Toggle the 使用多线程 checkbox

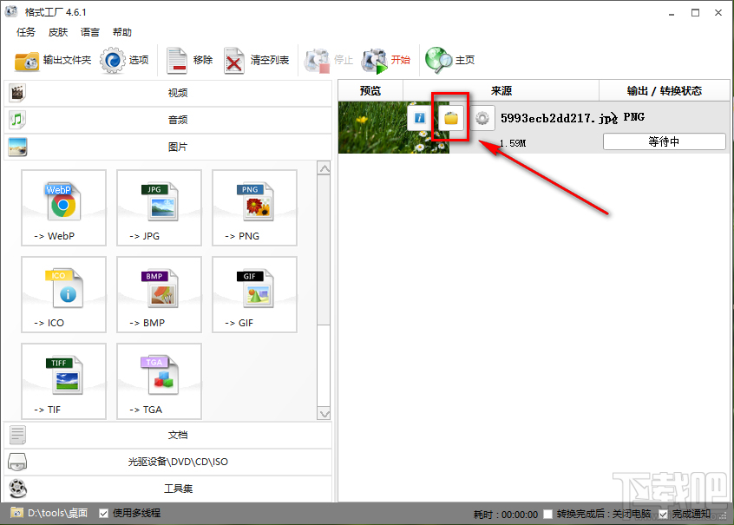pyautogui.click(x=103, y=514)
